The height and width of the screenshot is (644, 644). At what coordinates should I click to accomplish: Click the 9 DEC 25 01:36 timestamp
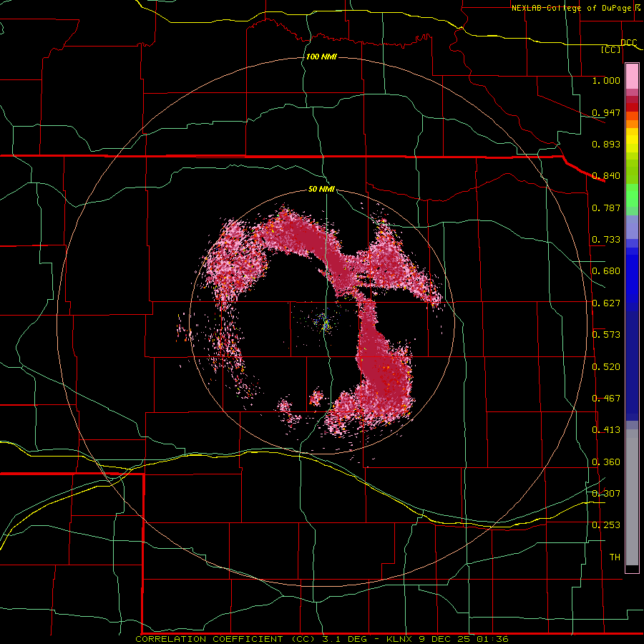click(464, 639)
